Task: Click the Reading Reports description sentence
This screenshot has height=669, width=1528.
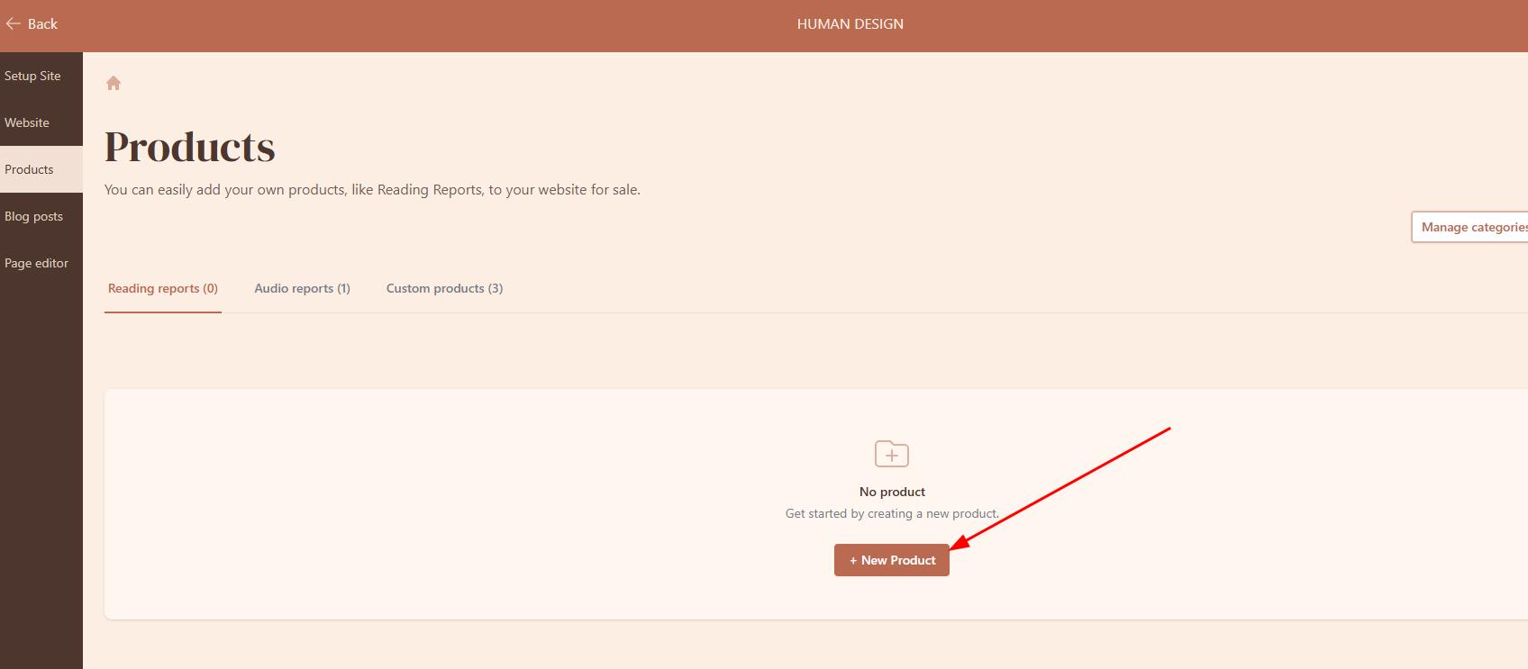Action: [x=372, y=190]
